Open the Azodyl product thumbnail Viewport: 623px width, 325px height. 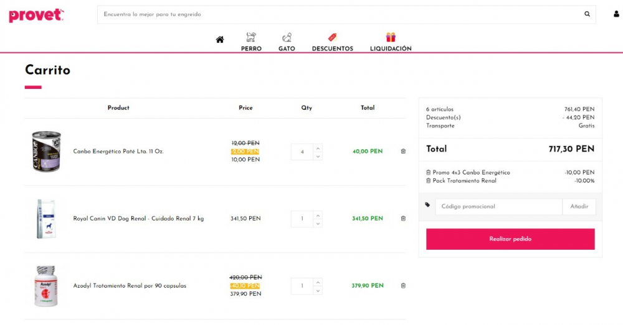pos(46,286)
